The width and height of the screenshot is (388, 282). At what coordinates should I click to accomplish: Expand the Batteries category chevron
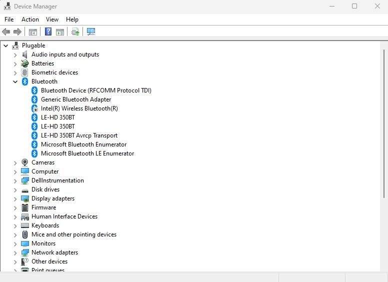[15, 64]
